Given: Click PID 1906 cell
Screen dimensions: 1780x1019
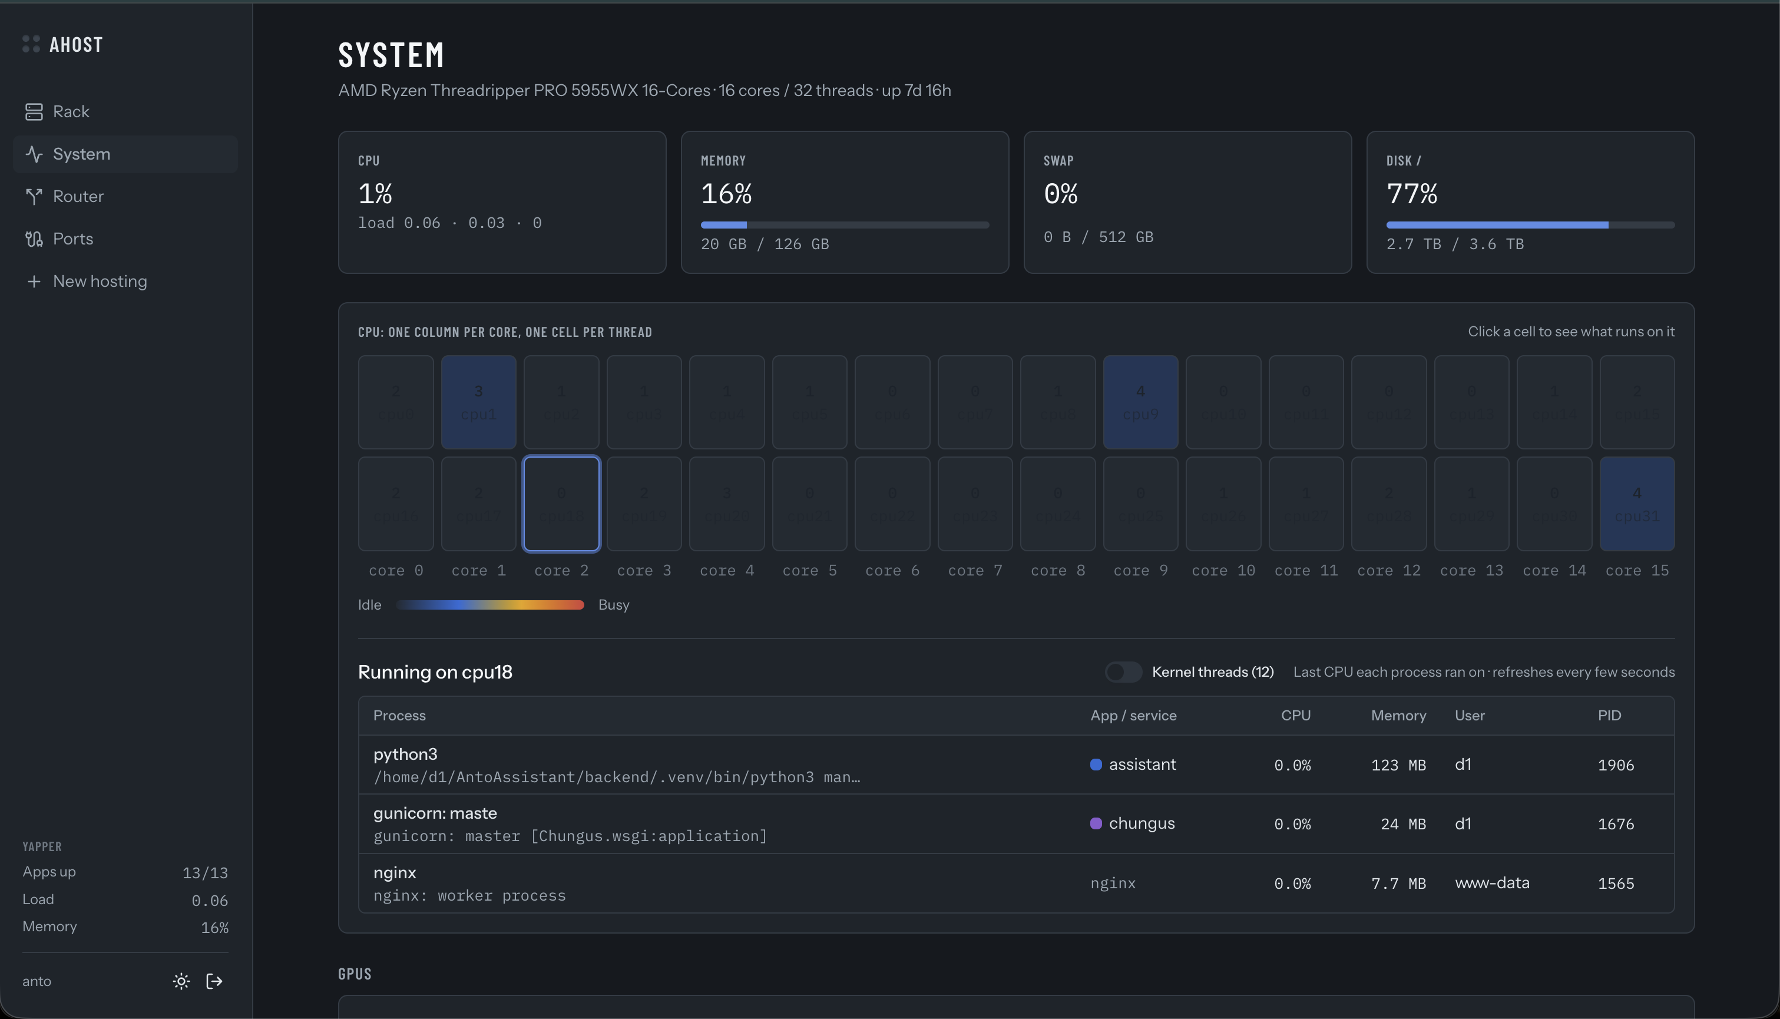Looking at the screenshot, I should [x=1616, y=765].
